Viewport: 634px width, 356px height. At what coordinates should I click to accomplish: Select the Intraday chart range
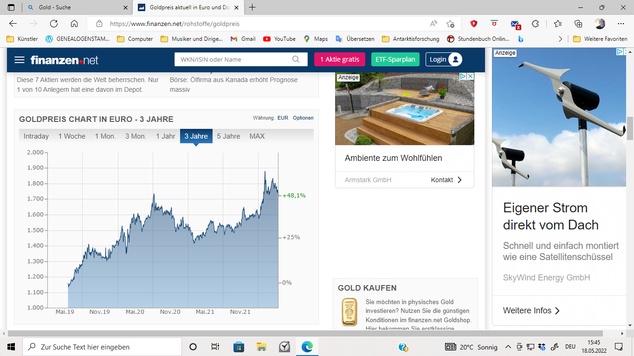coord(36,136)
